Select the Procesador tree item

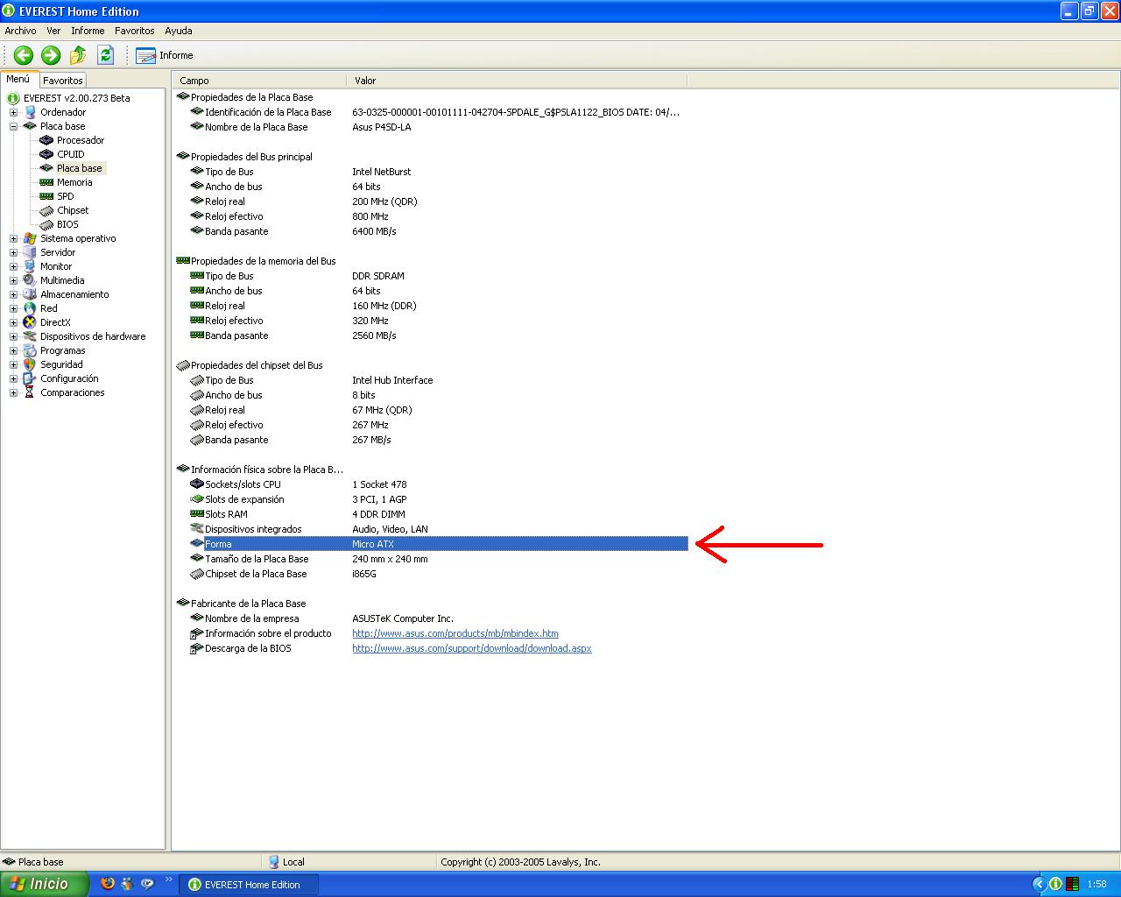81,140
